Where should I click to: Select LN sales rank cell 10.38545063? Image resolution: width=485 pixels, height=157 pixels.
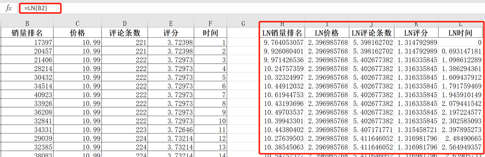[x=282, y=148]
